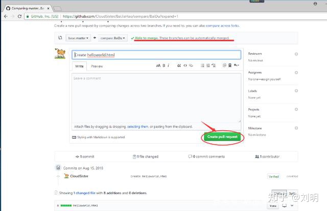
Task: Click the GitHub secure lock icon in address bar
Action: [28, 16]
